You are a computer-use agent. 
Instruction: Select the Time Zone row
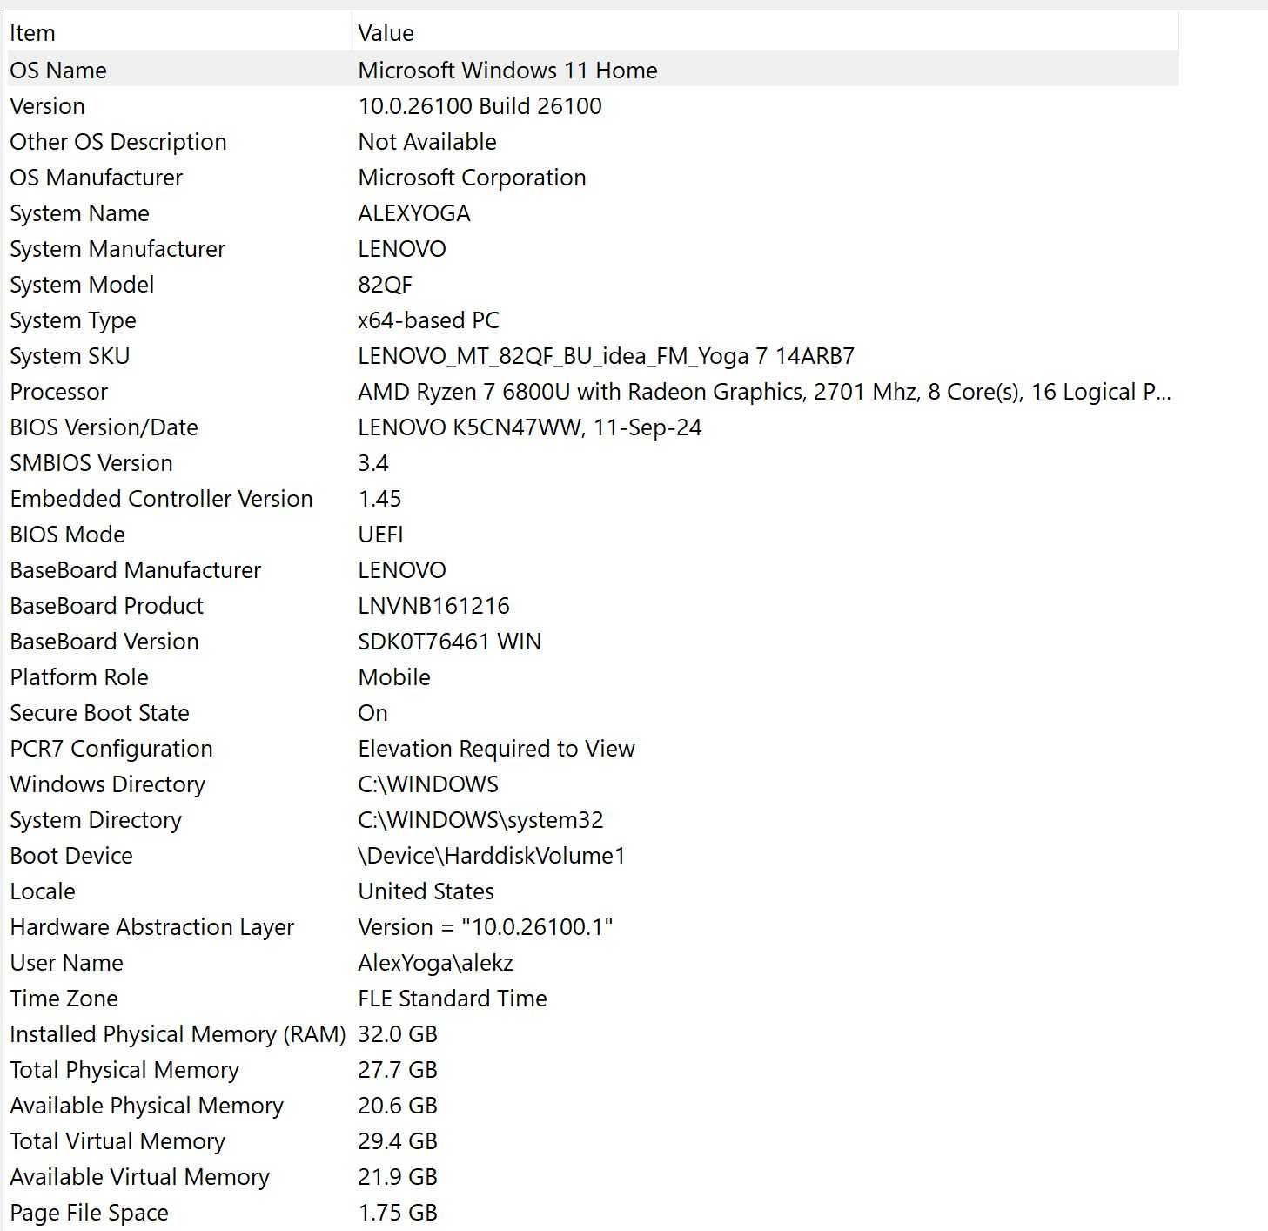coord(64,998)
